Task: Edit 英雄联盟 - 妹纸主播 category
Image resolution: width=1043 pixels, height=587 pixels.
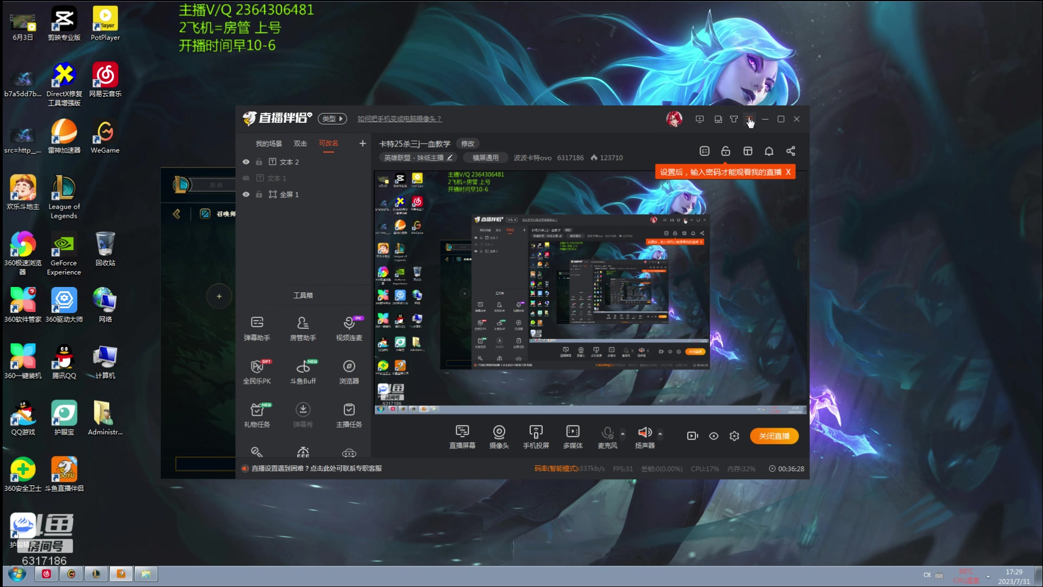Action: point(418,158)
